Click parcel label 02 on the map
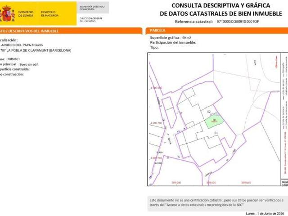The image size is (288, 216). pos(209,112)
